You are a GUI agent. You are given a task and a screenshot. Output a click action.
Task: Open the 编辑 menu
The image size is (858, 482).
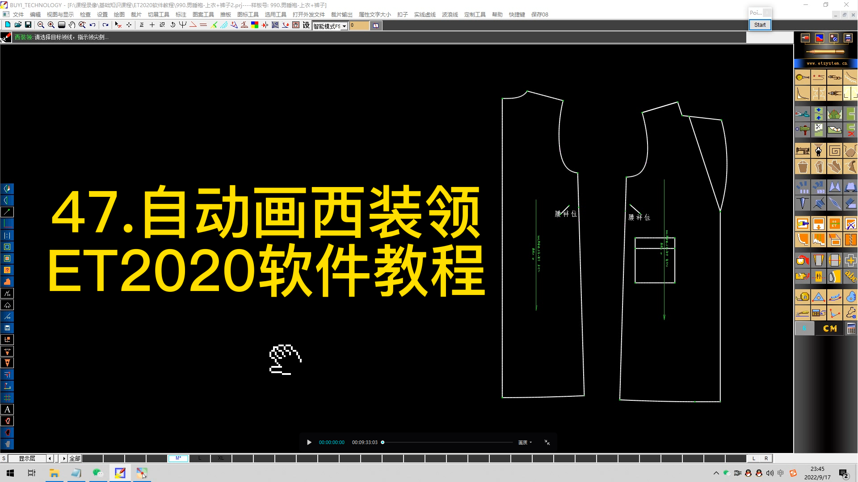35,14
